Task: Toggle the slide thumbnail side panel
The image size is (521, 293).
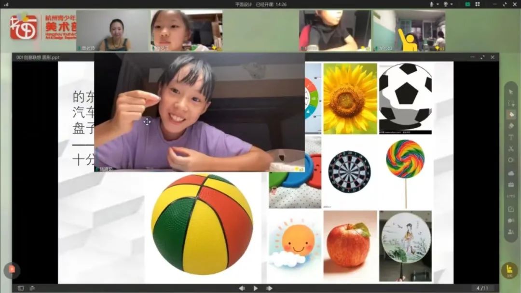Action: click(x=21, y=288)
